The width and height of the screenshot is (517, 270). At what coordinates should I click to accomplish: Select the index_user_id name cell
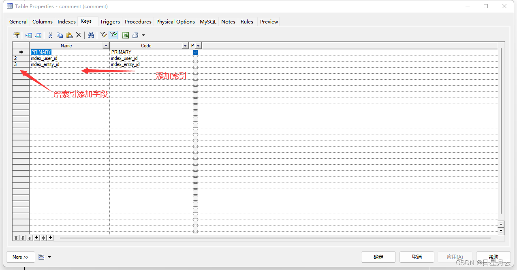69,58
